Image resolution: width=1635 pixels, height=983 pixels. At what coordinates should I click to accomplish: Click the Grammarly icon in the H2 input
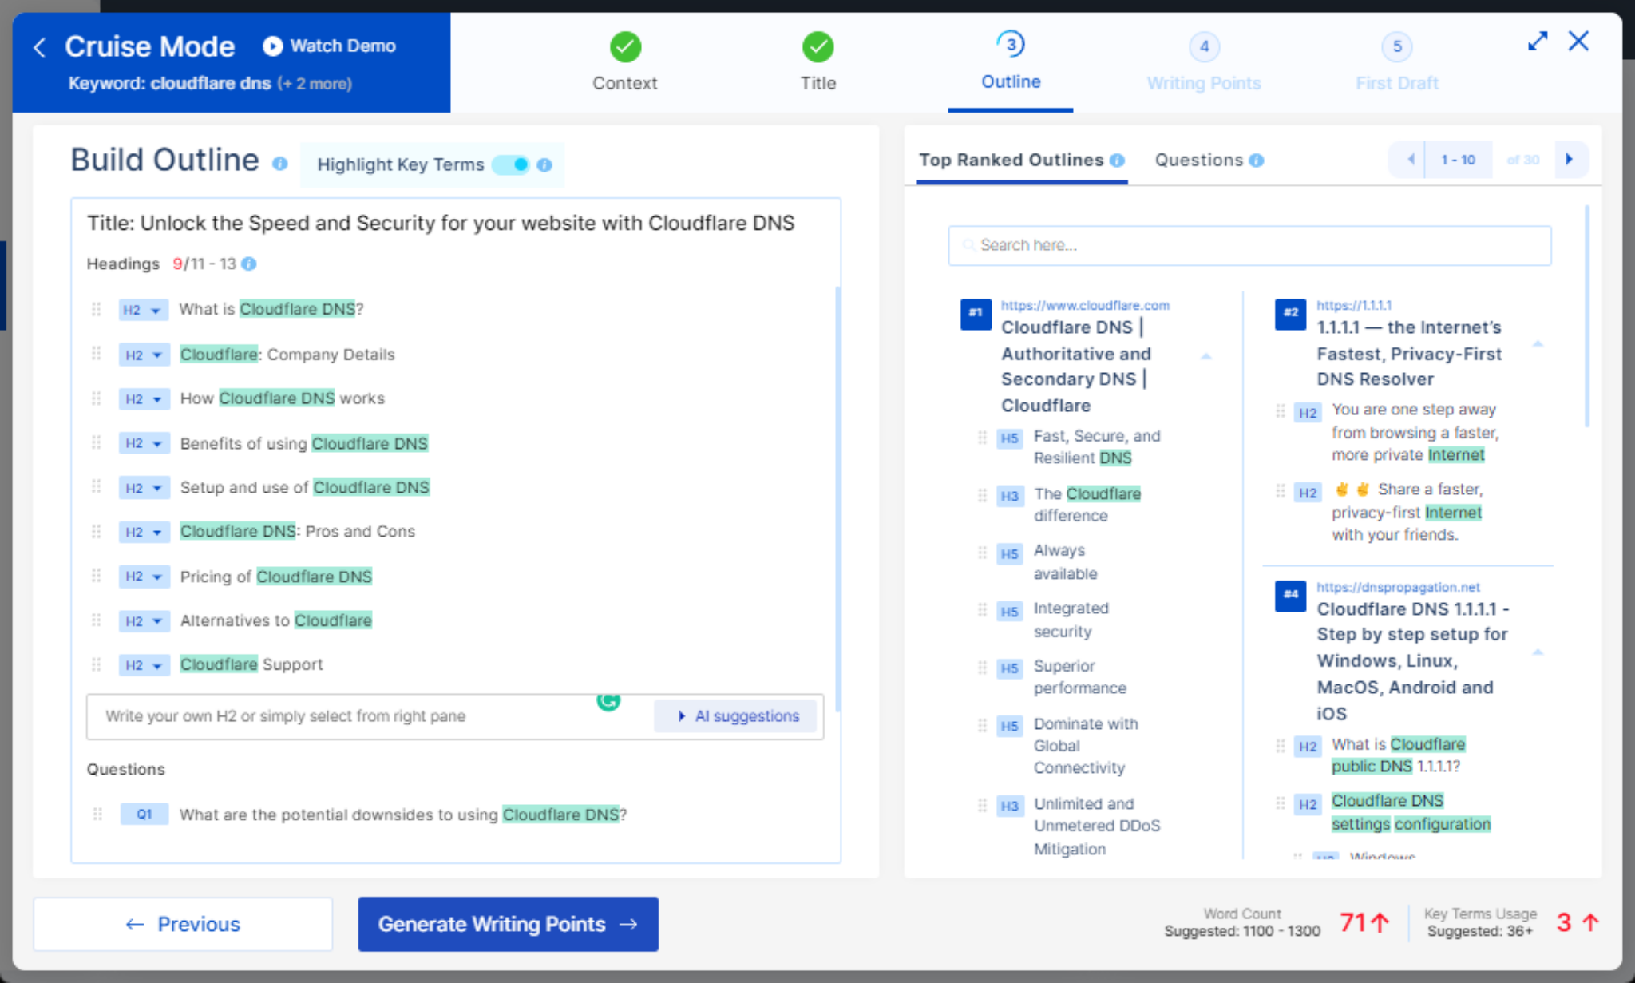(608, 700)
